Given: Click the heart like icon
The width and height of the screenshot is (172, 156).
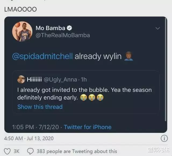Looking at the screenshot, I should (x=7, y=151).
